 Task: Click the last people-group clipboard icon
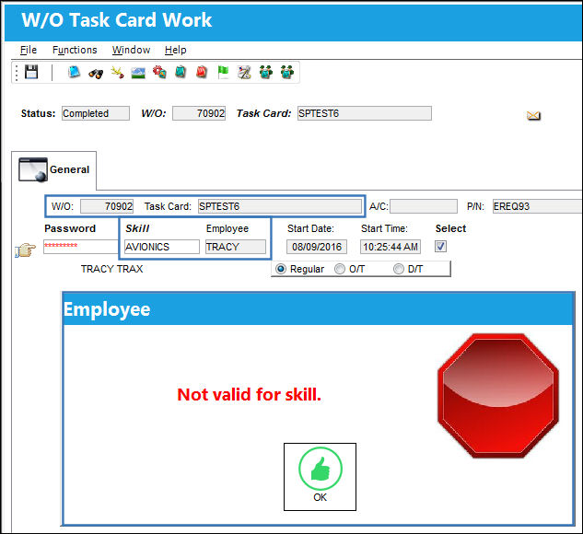pos(287,72)
